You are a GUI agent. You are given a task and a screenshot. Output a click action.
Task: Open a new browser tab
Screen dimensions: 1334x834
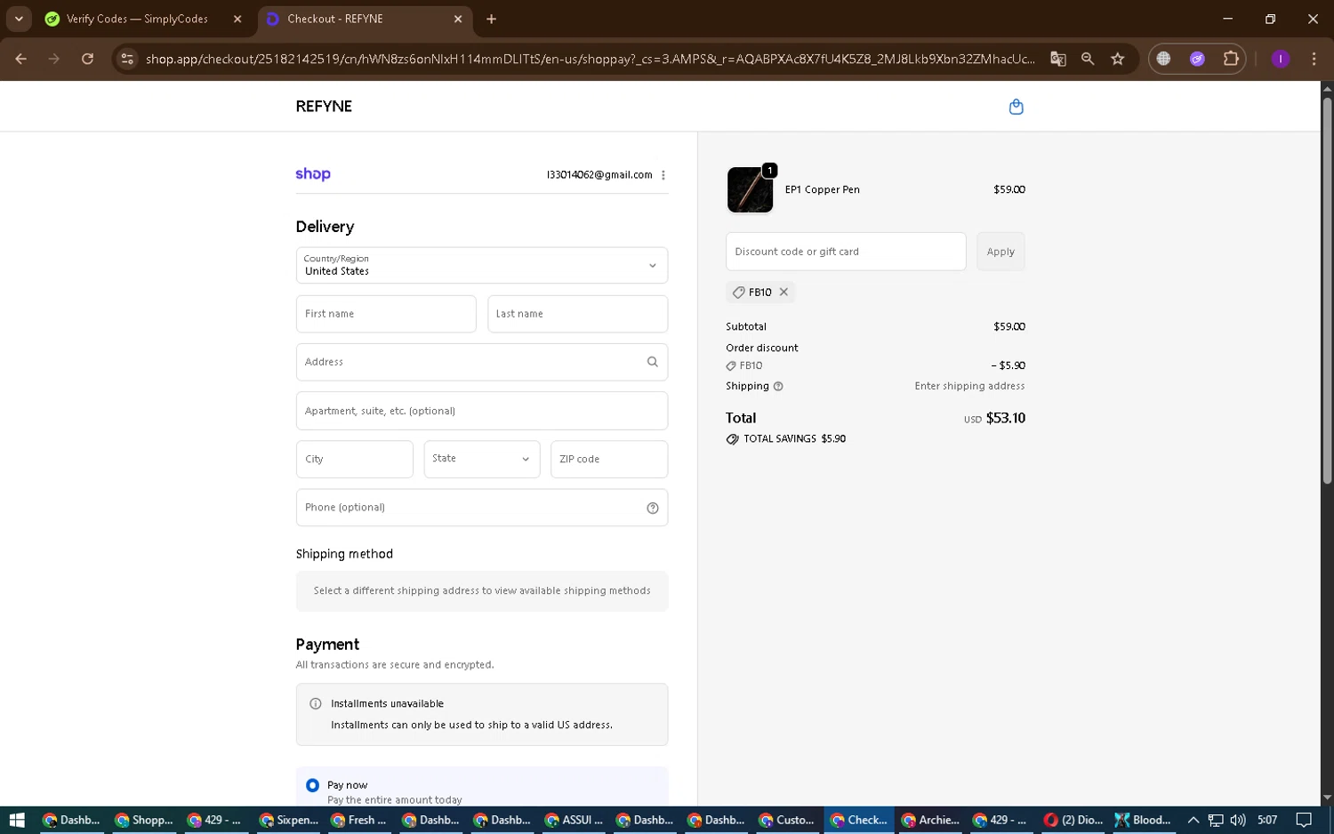tap(491, 19)
